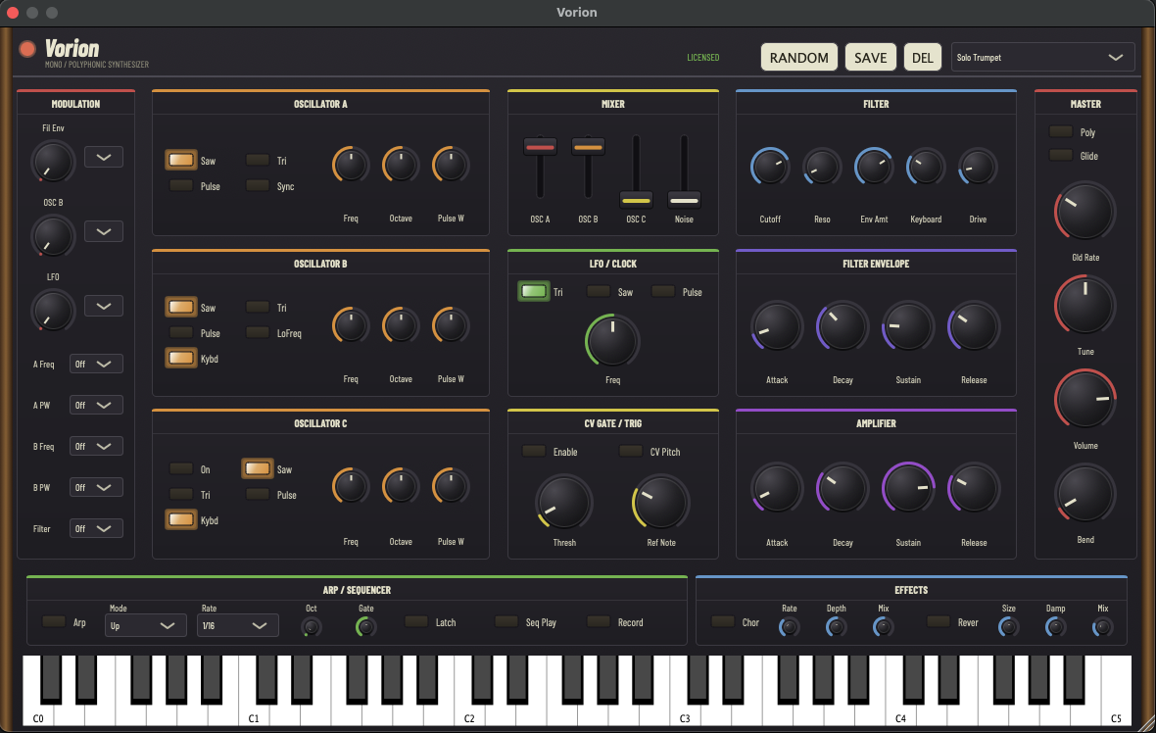Viewport: 1156px width, 733px height.
Task: Click the CV Gate Ref Note knob
Action: tap(660, 502)
